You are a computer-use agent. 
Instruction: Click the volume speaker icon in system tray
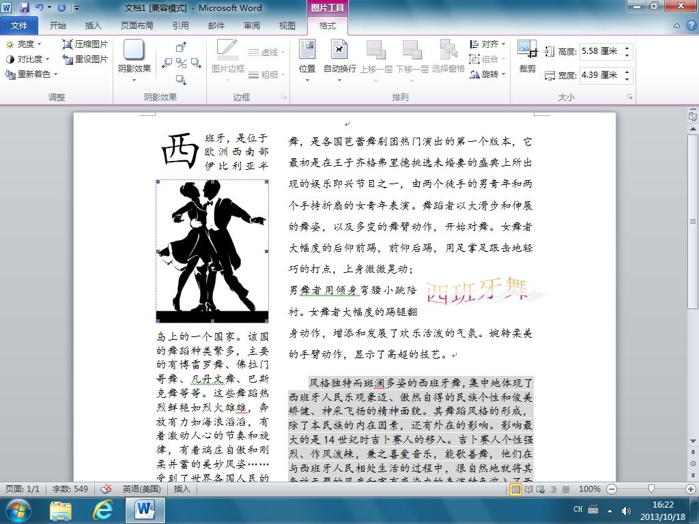click(626, 510)
